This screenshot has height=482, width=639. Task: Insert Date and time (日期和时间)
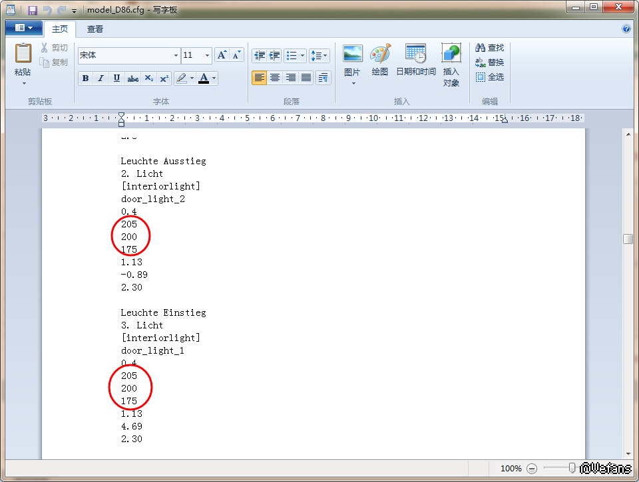(415, 60)
